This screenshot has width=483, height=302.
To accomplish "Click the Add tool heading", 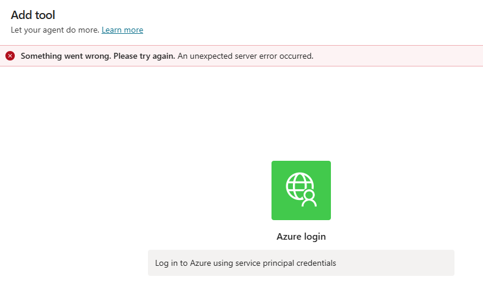I will (x=33, y=15).
